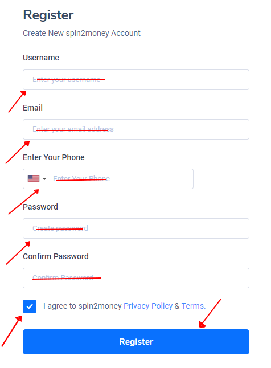Click the United States flag icon

(34, 179)
